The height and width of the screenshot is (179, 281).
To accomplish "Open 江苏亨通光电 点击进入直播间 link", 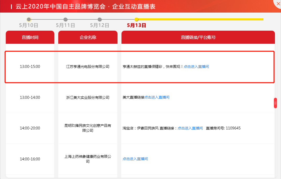I will [196, 67].
